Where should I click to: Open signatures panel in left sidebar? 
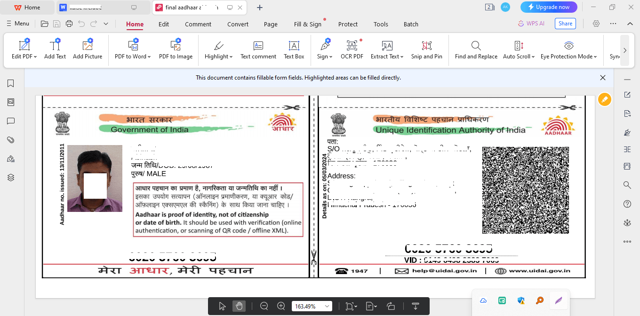pyautogui.click(x=11, y=159)
